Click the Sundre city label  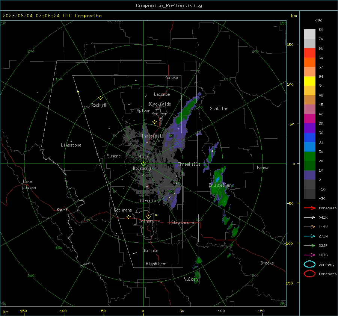click(x=114, y=156)
